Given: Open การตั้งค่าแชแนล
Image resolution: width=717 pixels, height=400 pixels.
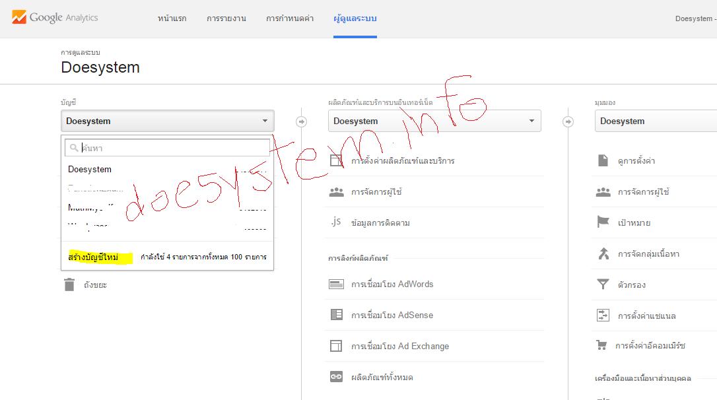Looking at the screenshot, I should tap(646, 316).
